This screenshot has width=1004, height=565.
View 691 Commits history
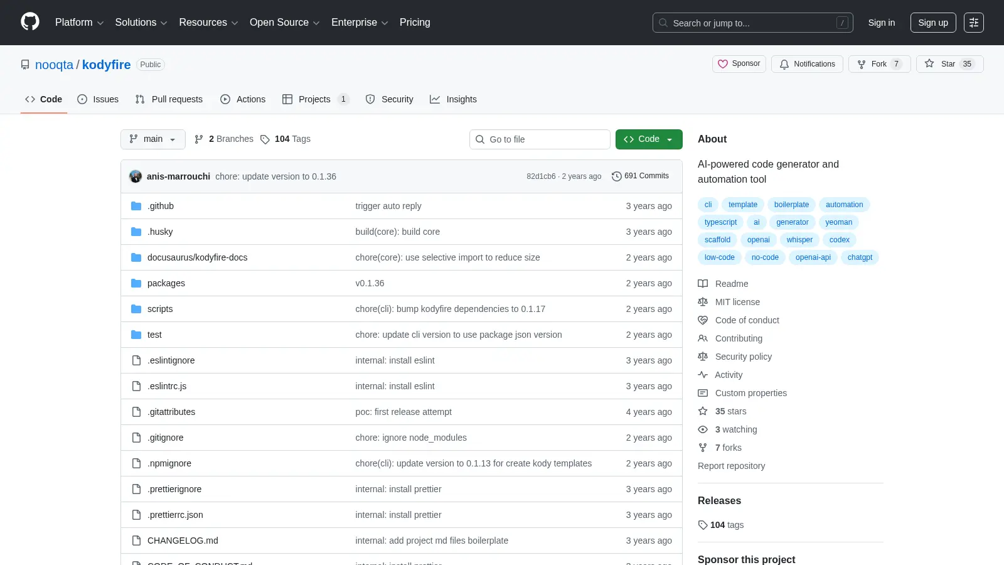point(640,176)
